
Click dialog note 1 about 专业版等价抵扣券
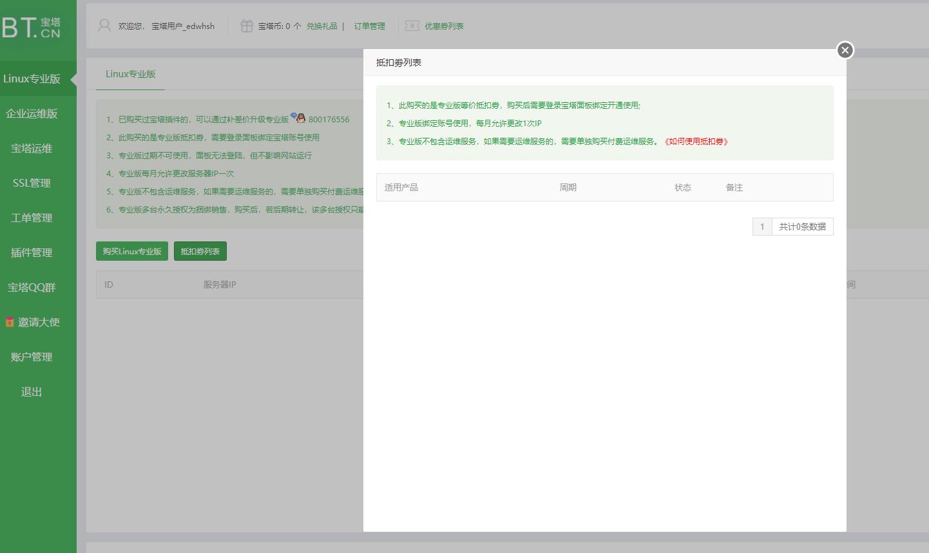[513, 106]
